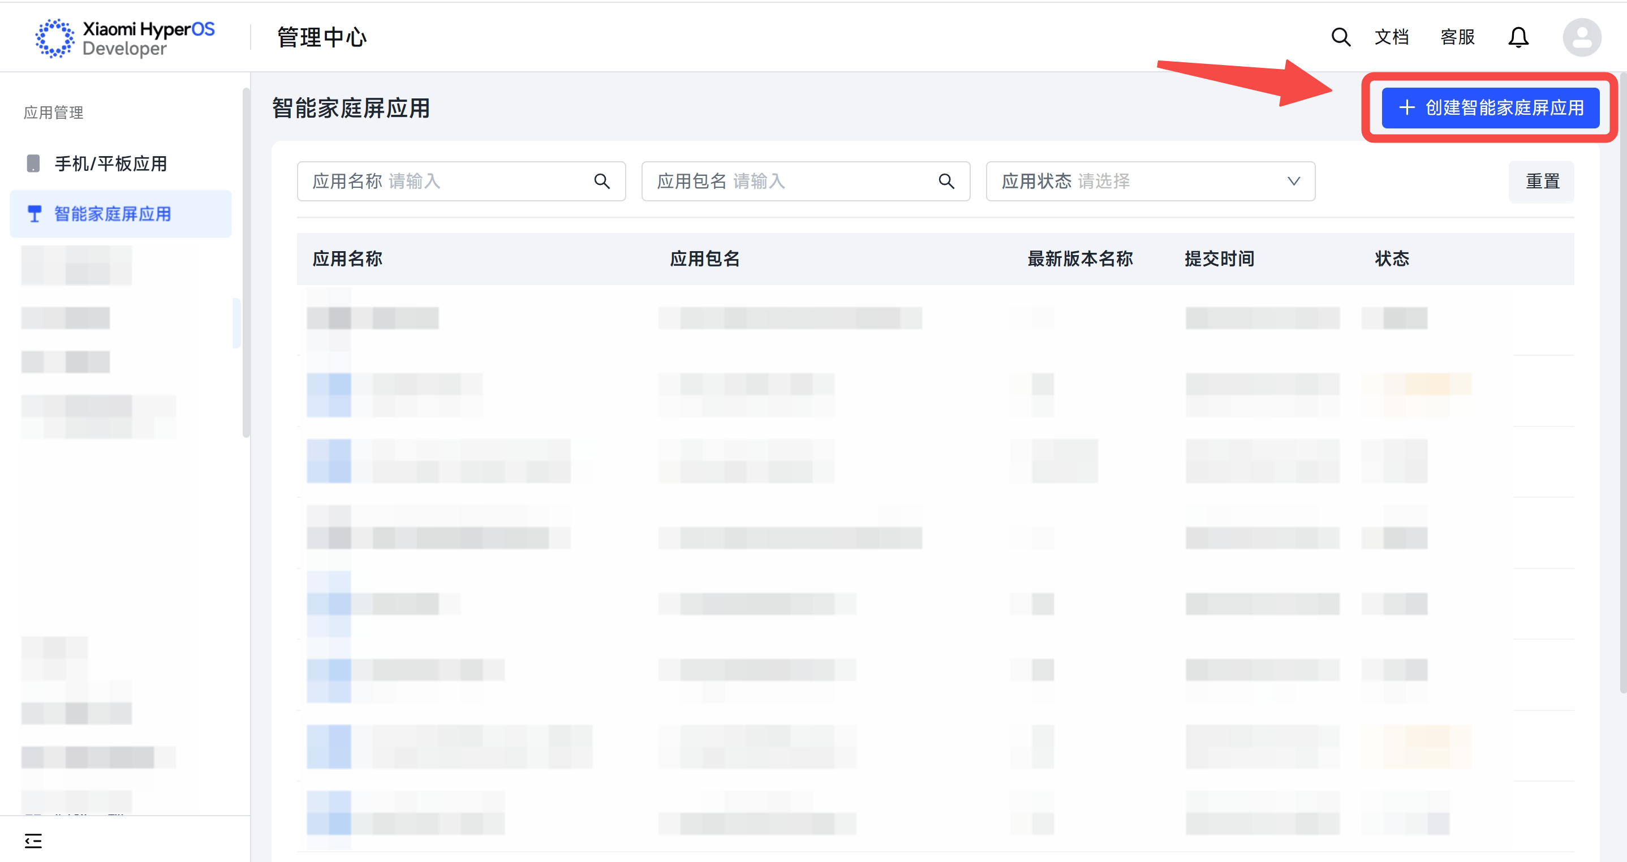This screenshot has width=1627, height=862.
Task: Select 智能家庭屏应用 in the sidebar
Action: pos(113,214)
